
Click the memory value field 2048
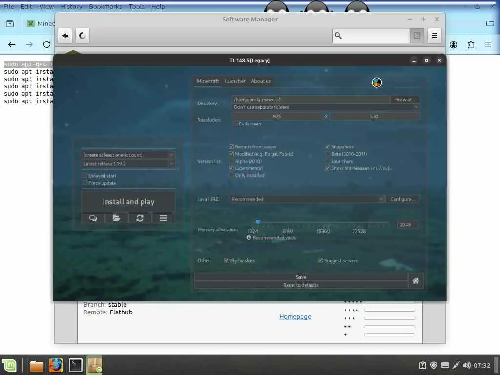tap(407, 225)
